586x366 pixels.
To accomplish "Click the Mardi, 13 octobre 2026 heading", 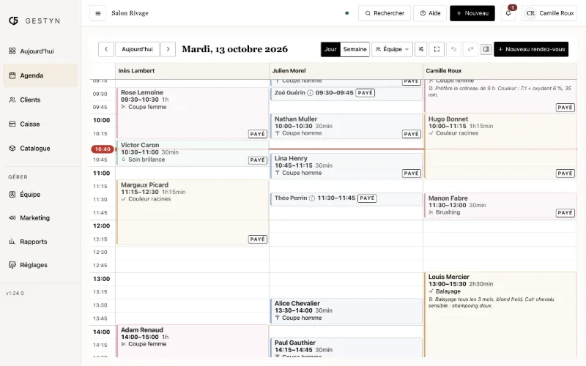I will (x=234, y=49).
